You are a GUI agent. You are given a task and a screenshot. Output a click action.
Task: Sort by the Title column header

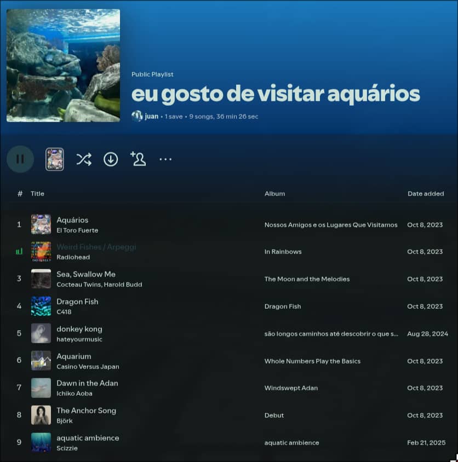coord(37,194)
